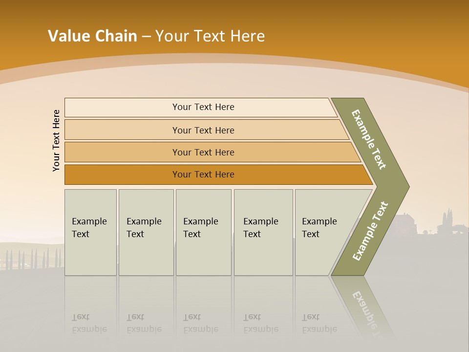The height and width of the screenshot is (352, 469).
Task: Select the leftmost "Example Text" box
Action: point(90,232)
